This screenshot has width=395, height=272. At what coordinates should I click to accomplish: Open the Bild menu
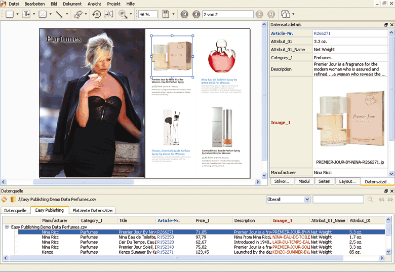coord(54,4)
